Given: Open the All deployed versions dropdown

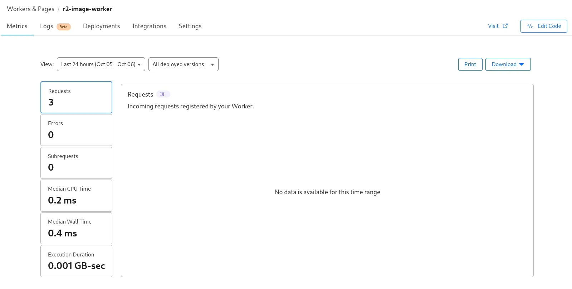Looking at the screenshot, I should (183, 64).
